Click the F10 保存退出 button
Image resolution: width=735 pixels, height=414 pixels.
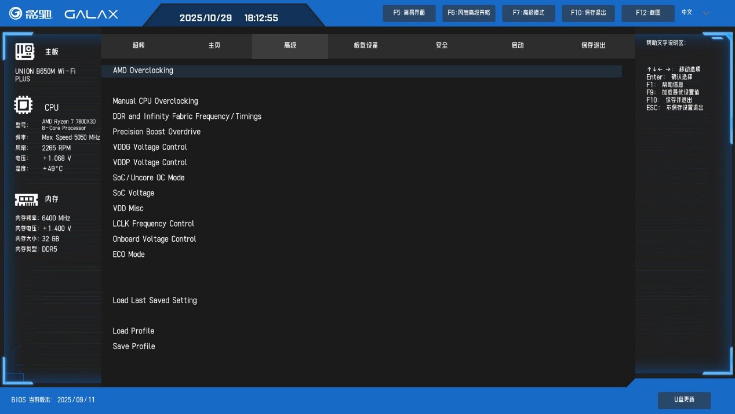[588, 13]
